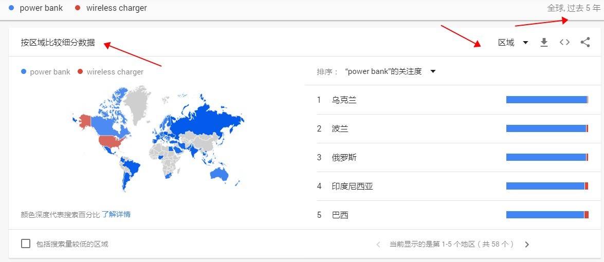604x262 pixels.
Task: Select 波兰 row in region list
Action: click(x=340, y=128)
